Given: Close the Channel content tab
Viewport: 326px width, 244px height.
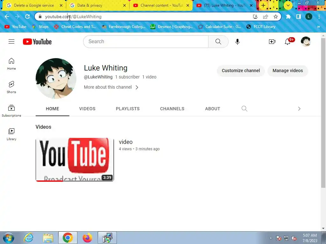Looking at the screenshot, I should point(188,5).
